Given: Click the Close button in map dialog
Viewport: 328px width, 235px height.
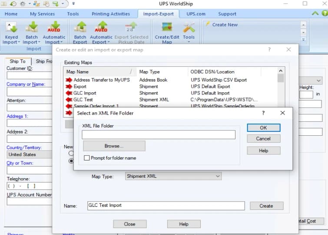Looking at the screenshot, I should (130, 224).
